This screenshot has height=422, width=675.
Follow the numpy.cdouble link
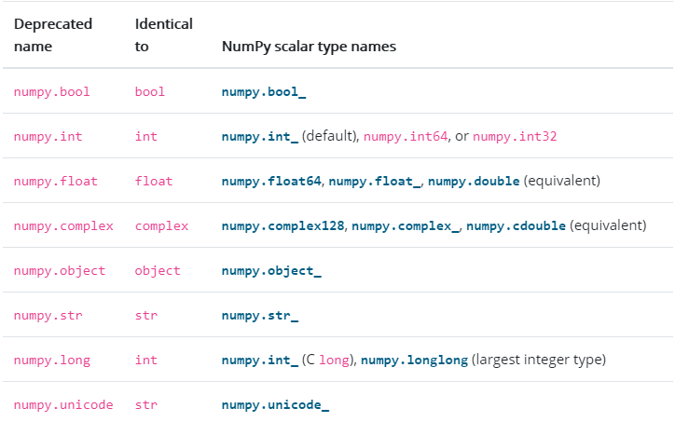pos(516,226)
